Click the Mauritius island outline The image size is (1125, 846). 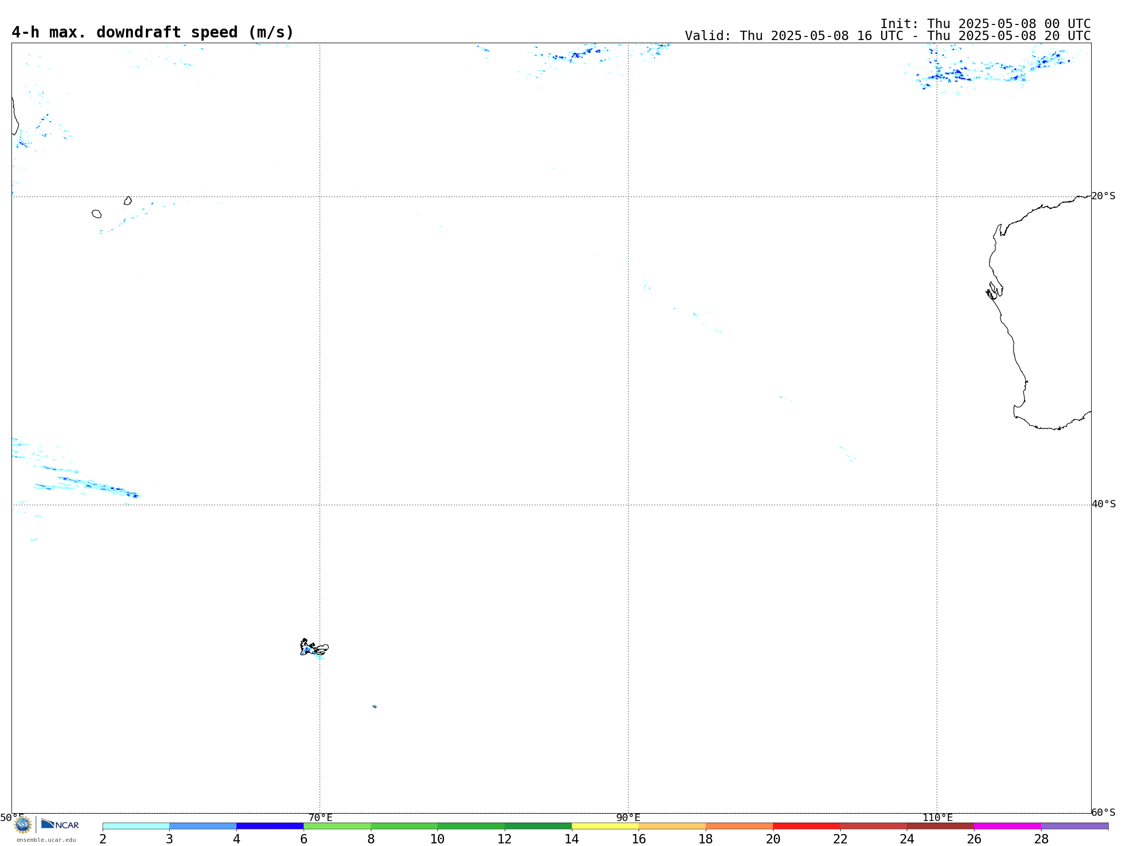point(128,201)
